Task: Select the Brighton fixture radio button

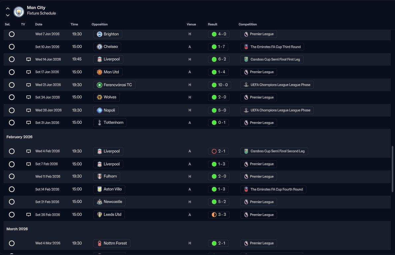Action: coord(12,34)
